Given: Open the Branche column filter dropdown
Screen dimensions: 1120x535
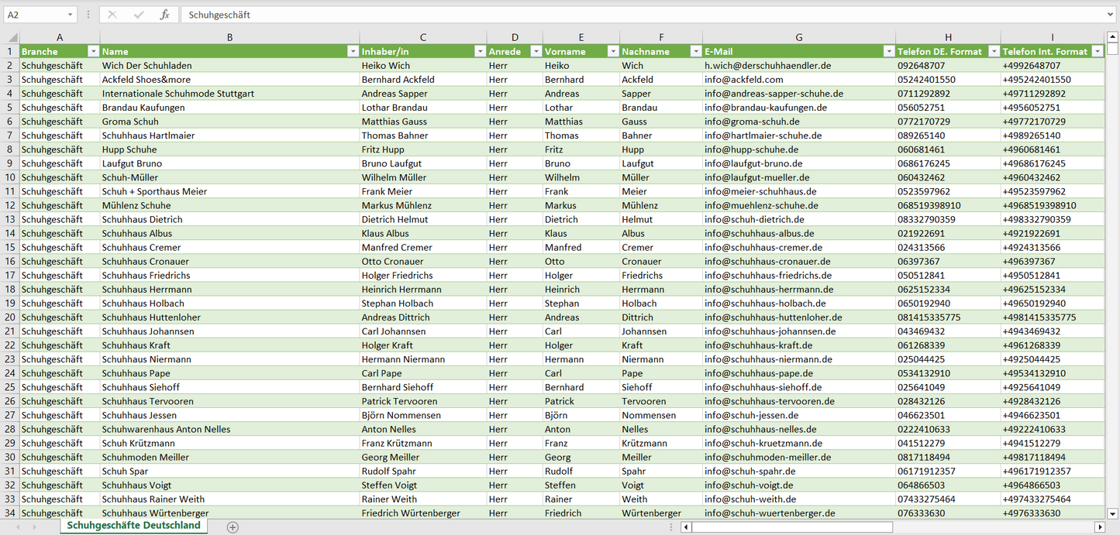Looking at the screenshot, I should (x=93, y=51).
